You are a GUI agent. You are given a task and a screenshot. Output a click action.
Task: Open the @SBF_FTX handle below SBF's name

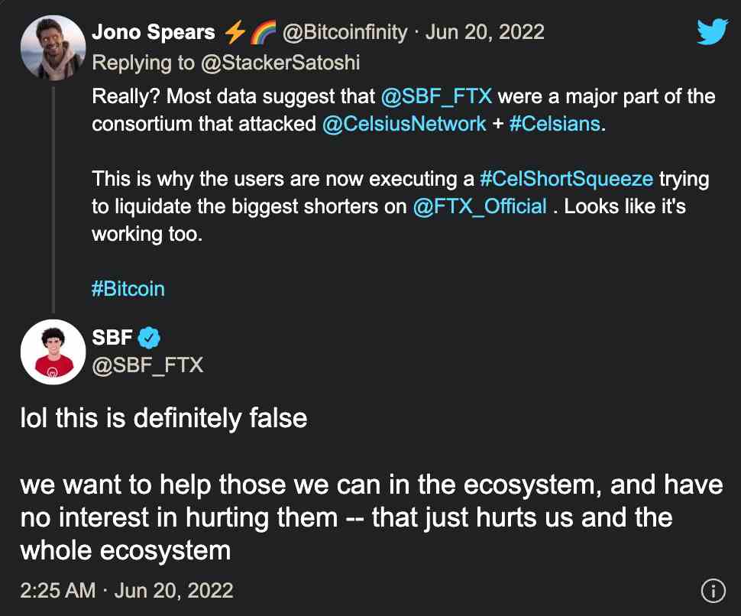147,365
